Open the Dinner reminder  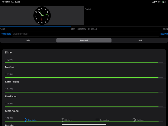point(84,56)
